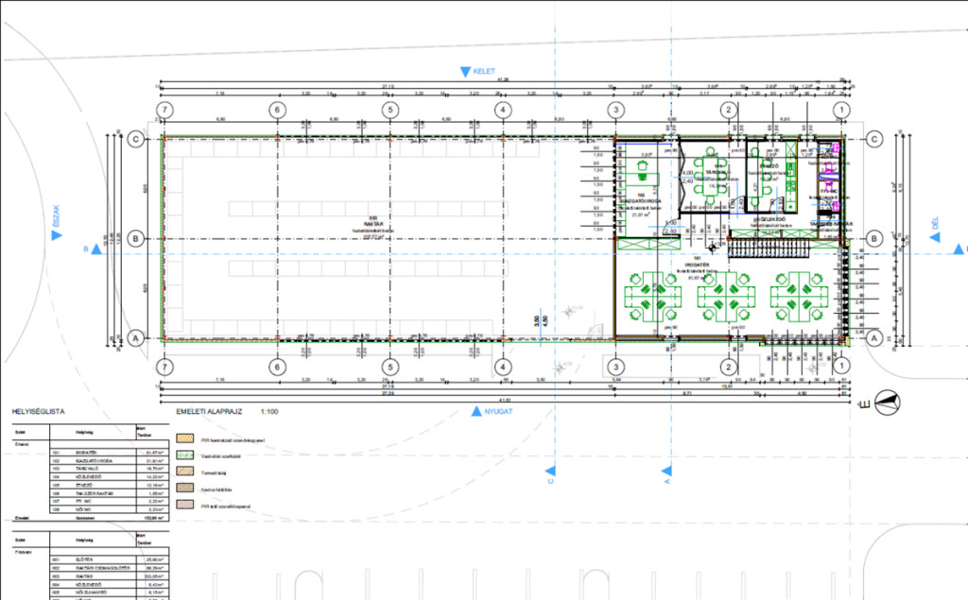The width and height of the screenshot is (968, 600).
Task: Click the bottom pink legend swatch
Action: pyautogui.click(x=184, y=507)
